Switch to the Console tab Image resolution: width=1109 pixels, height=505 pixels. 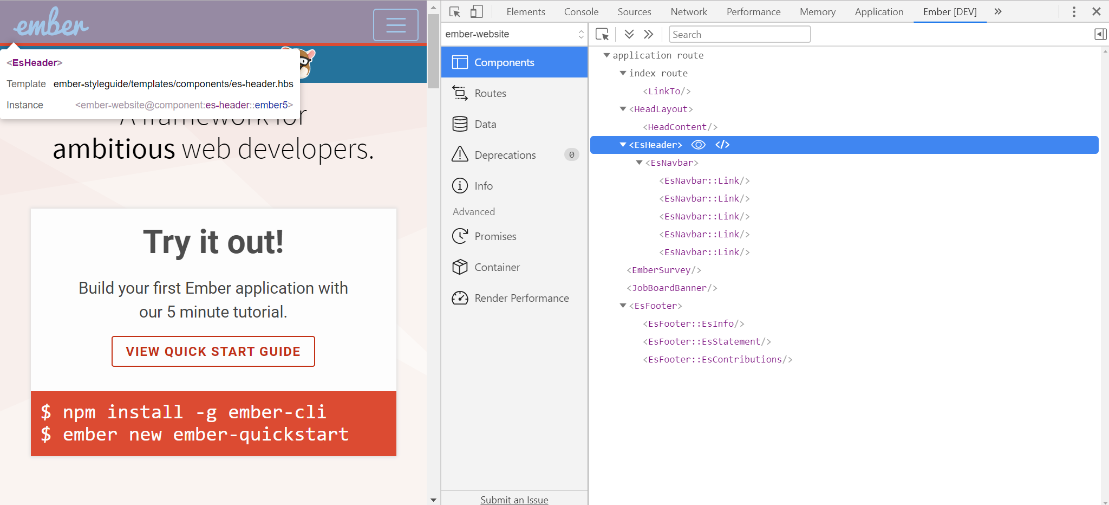point(581,12)
